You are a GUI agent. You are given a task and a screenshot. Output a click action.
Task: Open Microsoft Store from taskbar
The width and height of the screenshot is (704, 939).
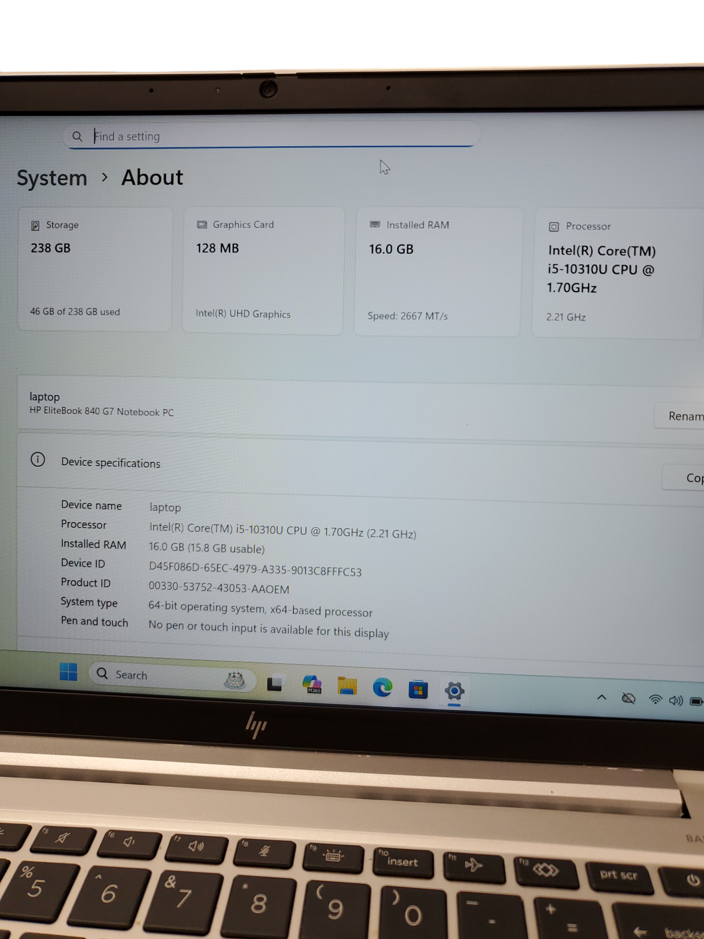click(x=418, y=690)
